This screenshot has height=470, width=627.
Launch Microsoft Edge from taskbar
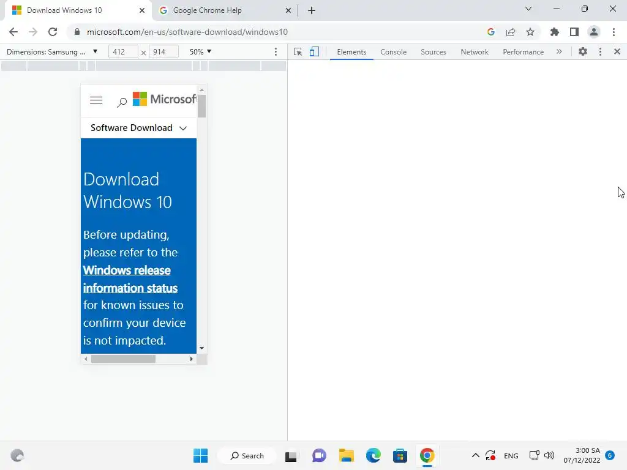pos(373,455)
